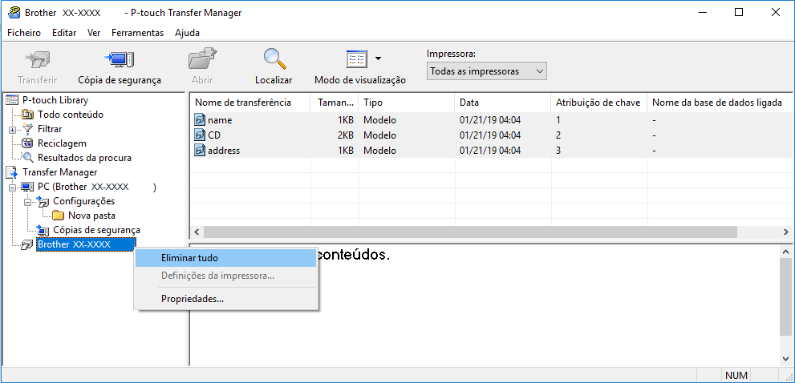Open the Ajuda menu

coord(187,33)
